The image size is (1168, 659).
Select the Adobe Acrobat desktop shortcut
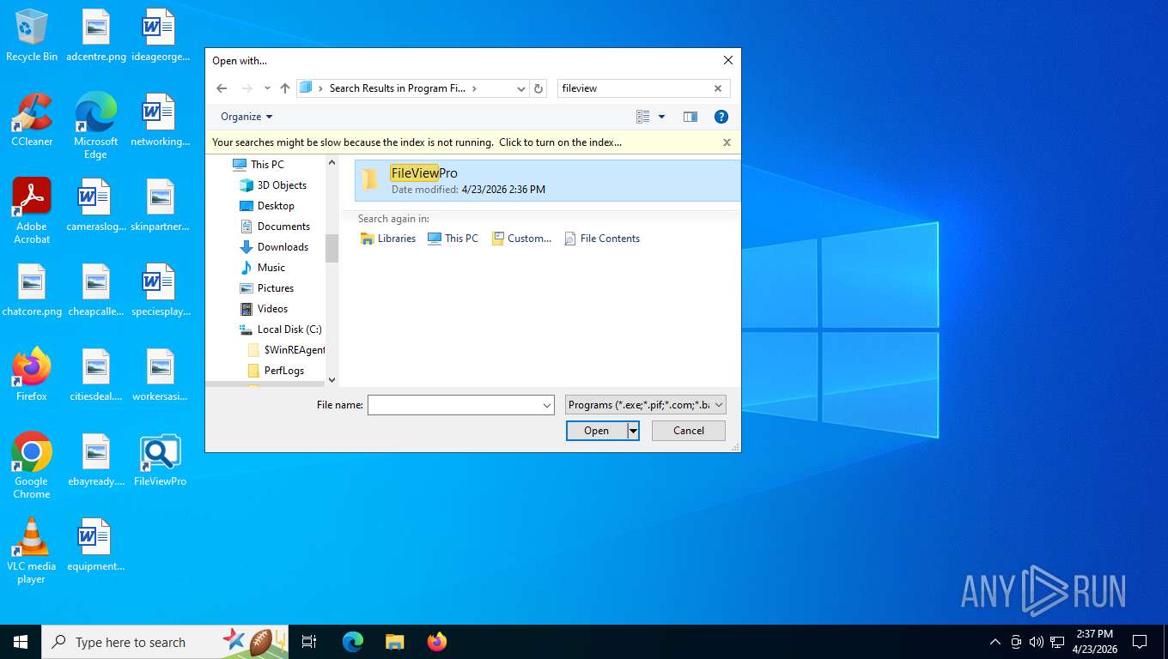tap(32, 211)
